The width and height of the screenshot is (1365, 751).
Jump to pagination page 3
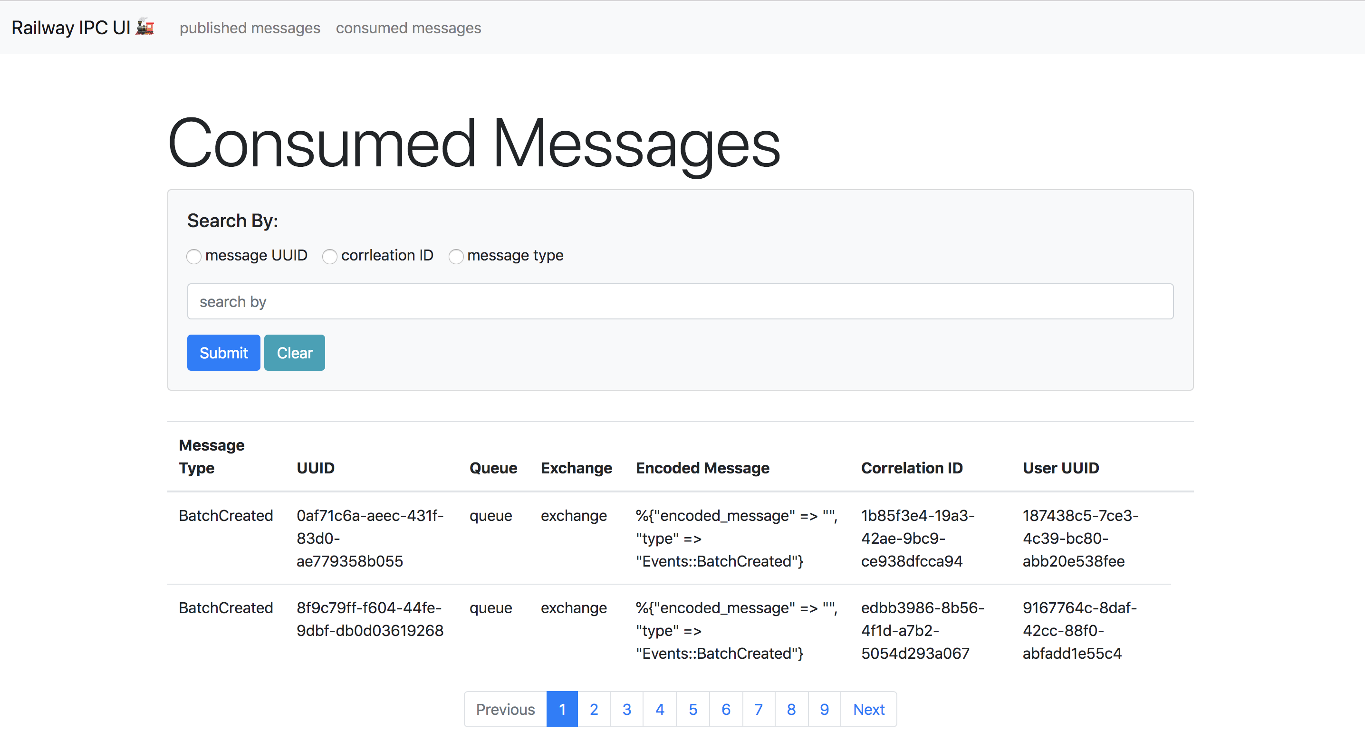627,709
